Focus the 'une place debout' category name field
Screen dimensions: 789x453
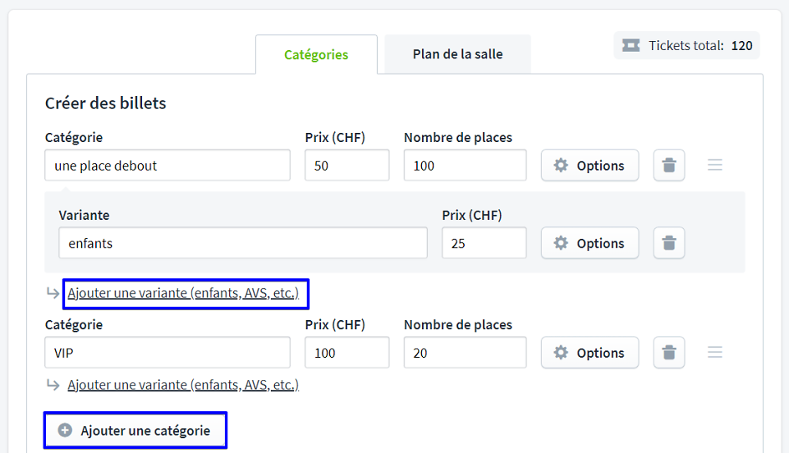[x=167, y=165]
